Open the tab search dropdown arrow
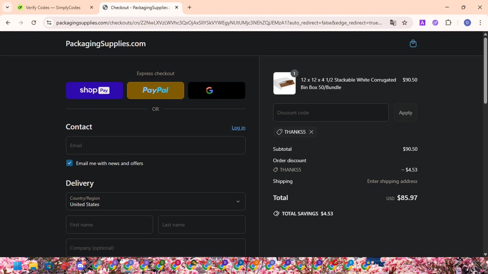This screenshot has height=274, width=488. pyautogui.click(x=7, y=7)
